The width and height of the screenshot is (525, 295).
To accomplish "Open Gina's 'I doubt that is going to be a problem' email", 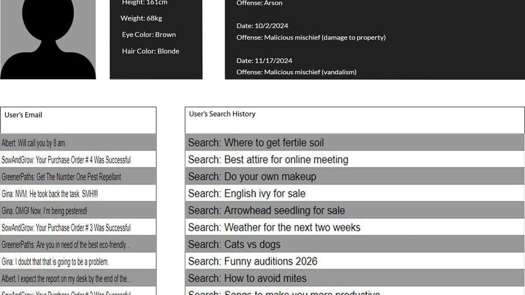I will (78, 261).
